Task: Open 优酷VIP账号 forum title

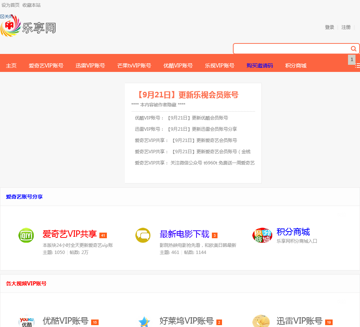Action: tap(66, 321)
